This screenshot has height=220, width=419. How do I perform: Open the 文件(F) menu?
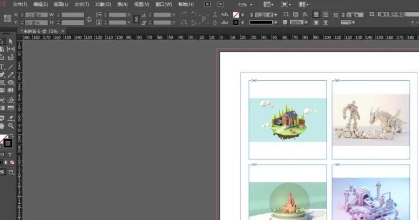tap(20, 4)
